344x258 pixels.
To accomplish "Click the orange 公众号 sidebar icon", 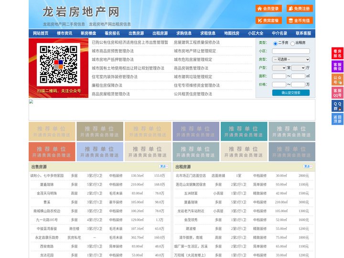I will 337,80.
